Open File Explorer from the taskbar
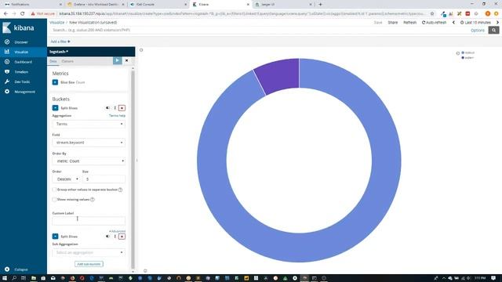This screenshot has width=502, height=282. tap(34, 278)
